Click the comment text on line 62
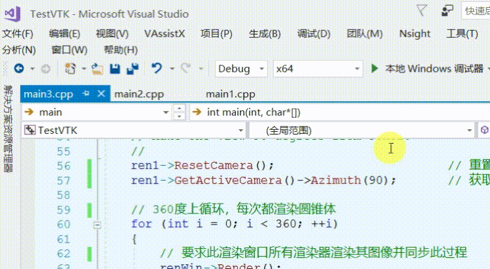The image size is (490, 269). pyautogui.click(x=314, y=253)
